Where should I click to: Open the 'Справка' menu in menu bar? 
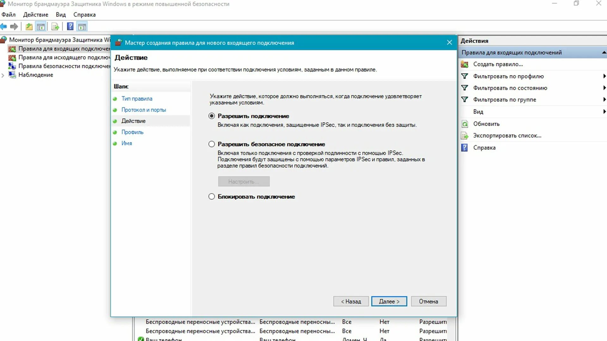coord(84,15)
